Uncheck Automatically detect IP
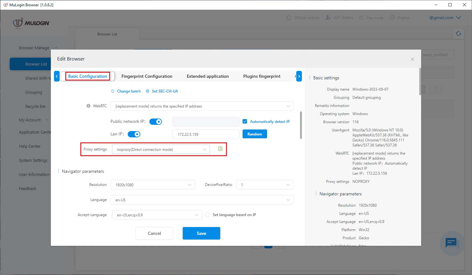The image size is (472, 275). [x=245, y=122]
